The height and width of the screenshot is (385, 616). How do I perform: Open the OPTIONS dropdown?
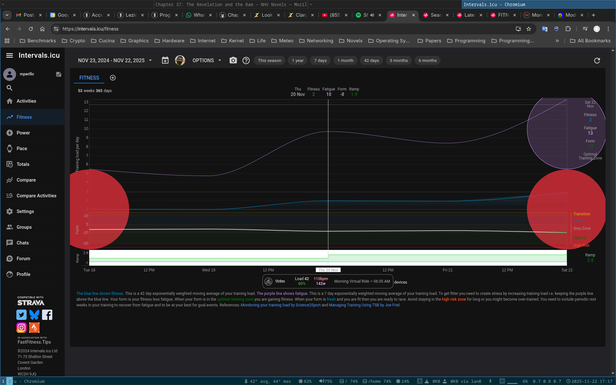pyautogui.click(x=207, y=60)
